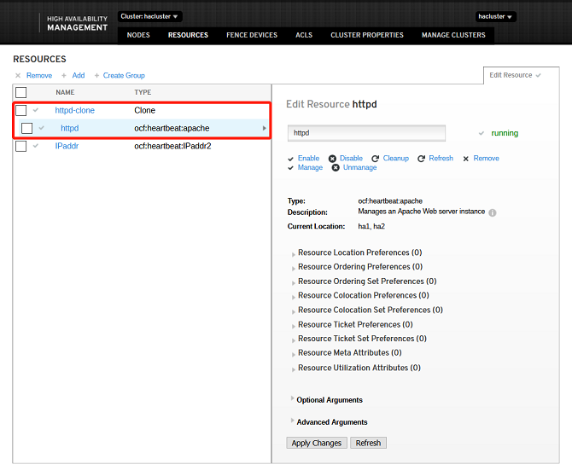Toggle the select-all checkbox in header
572x476 pixels.
[x=21, y=92]
